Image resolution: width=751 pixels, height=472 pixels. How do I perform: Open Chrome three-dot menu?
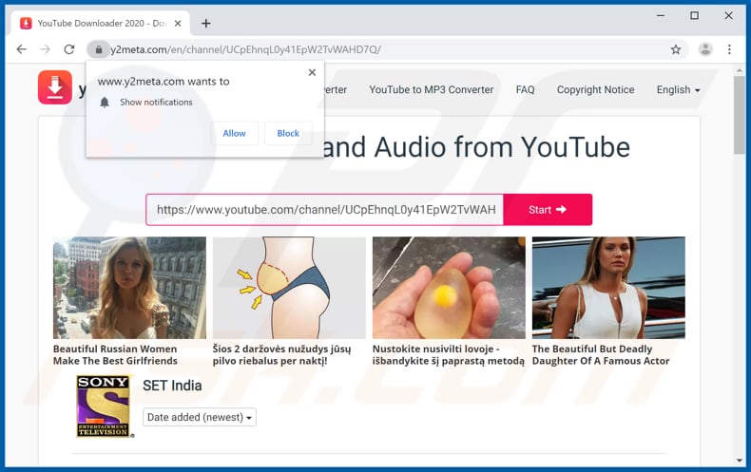coord(729,49)
